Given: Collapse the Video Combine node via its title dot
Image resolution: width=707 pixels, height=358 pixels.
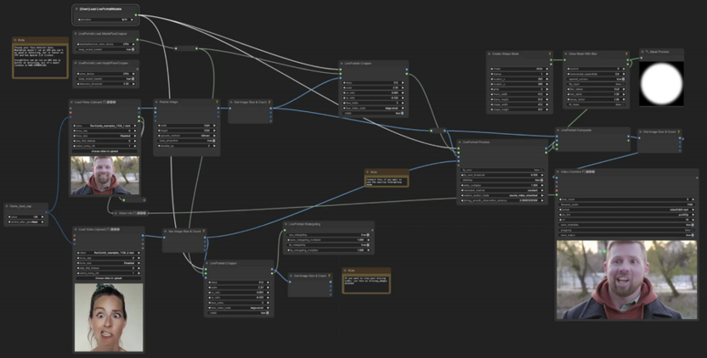Looking at the screenshot, I should pos(557,172).
